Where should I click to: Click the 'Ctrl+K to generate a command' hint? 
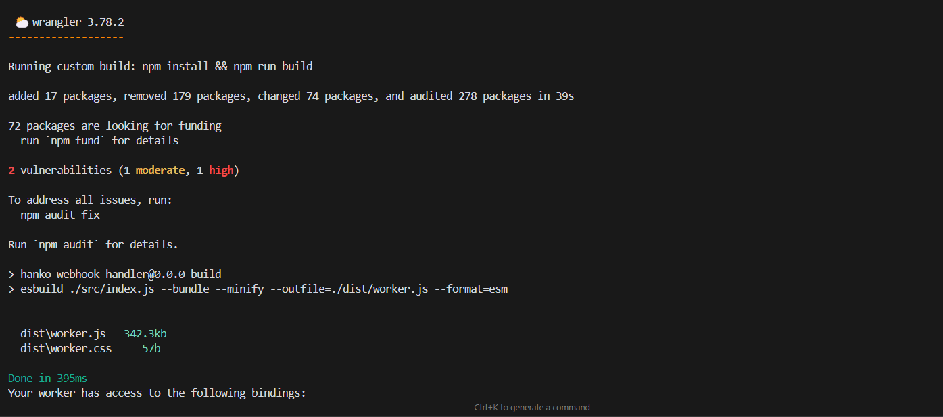click(x=532, y=408)
